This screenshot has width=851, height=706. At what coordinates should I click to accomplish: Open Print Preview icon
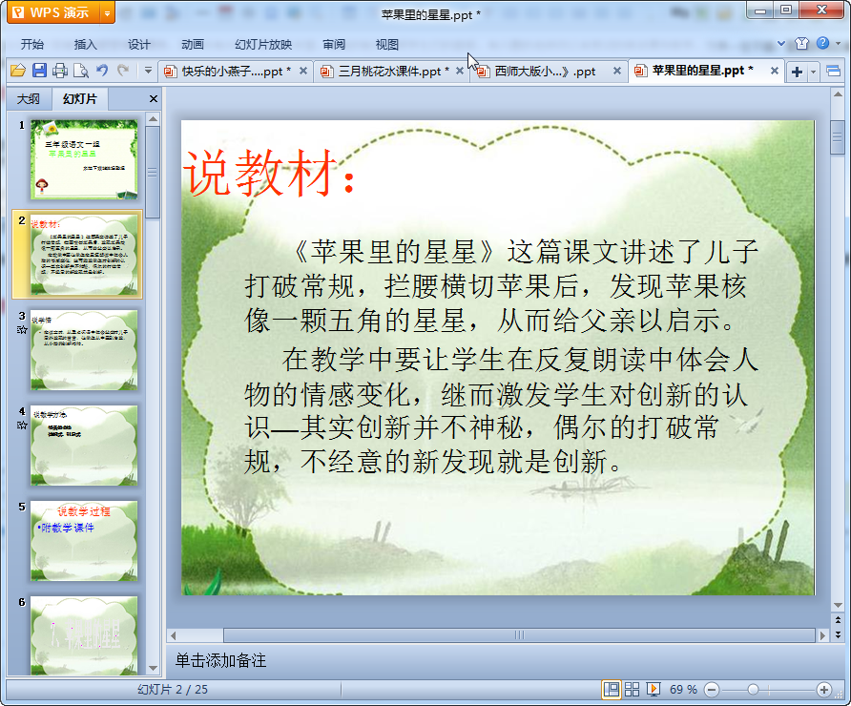[x=81, y=71]
